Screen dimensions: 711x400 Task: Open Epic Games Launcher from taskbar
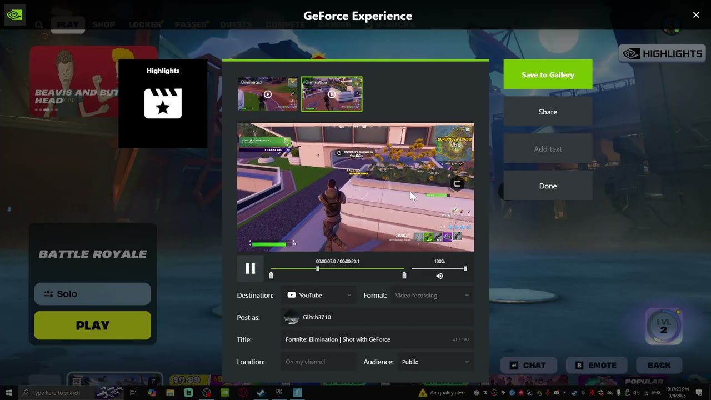tap(279, 393)
